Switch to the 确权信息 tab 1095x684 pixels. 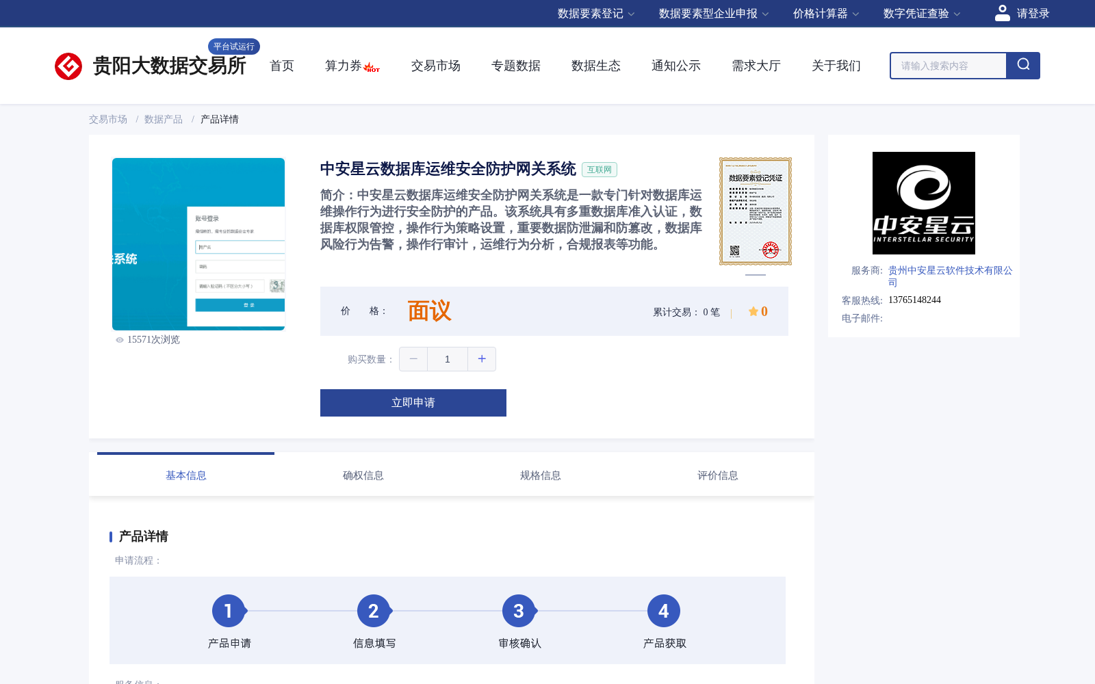[x=363, y=475]
